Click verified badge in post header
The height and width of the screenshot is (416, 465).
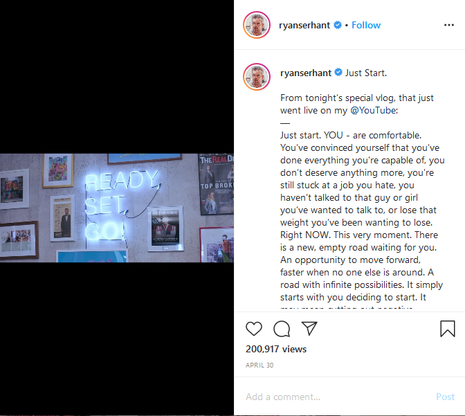point(338,25)
